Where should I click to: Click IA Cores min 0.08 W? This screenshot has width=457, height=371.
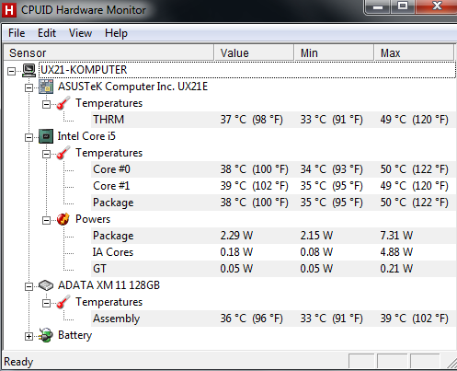click(316, 252)
